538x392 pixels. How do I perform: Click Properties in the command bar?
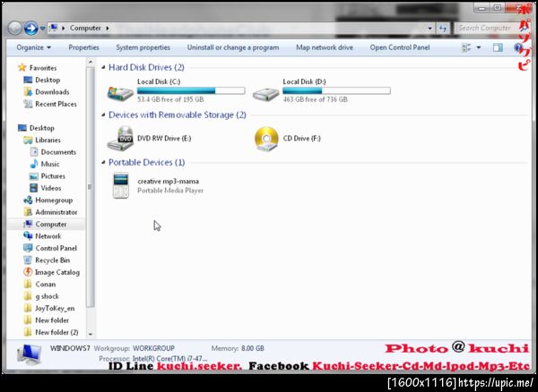tap(83, 47)
